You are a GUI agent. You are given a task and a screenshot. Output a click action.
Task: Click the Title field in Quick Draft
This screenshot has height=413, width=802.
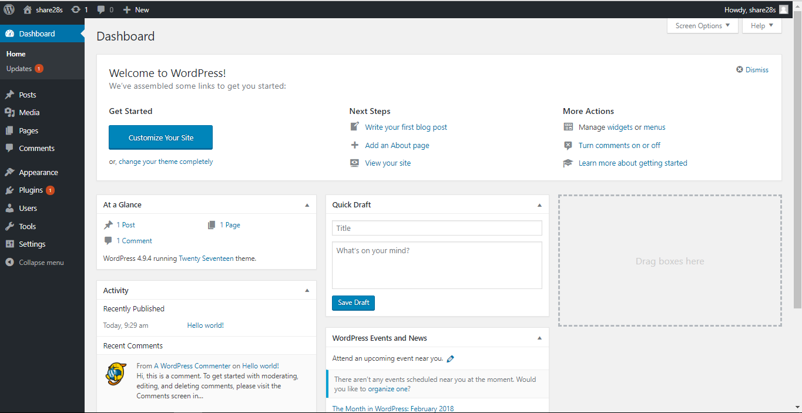(437, 228)
